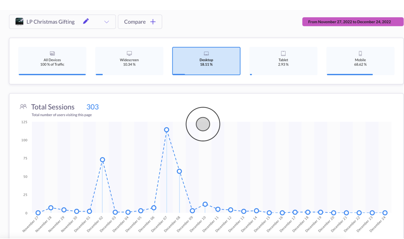Screen dimensions: 404x239
Task: Click the November 29 data point
Action: pyautogui.click(x=64, y=210)
